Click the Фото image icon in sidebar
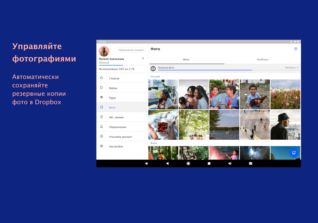Image resolution: width=318 pixels, height=223 pixels. (101, 107)
